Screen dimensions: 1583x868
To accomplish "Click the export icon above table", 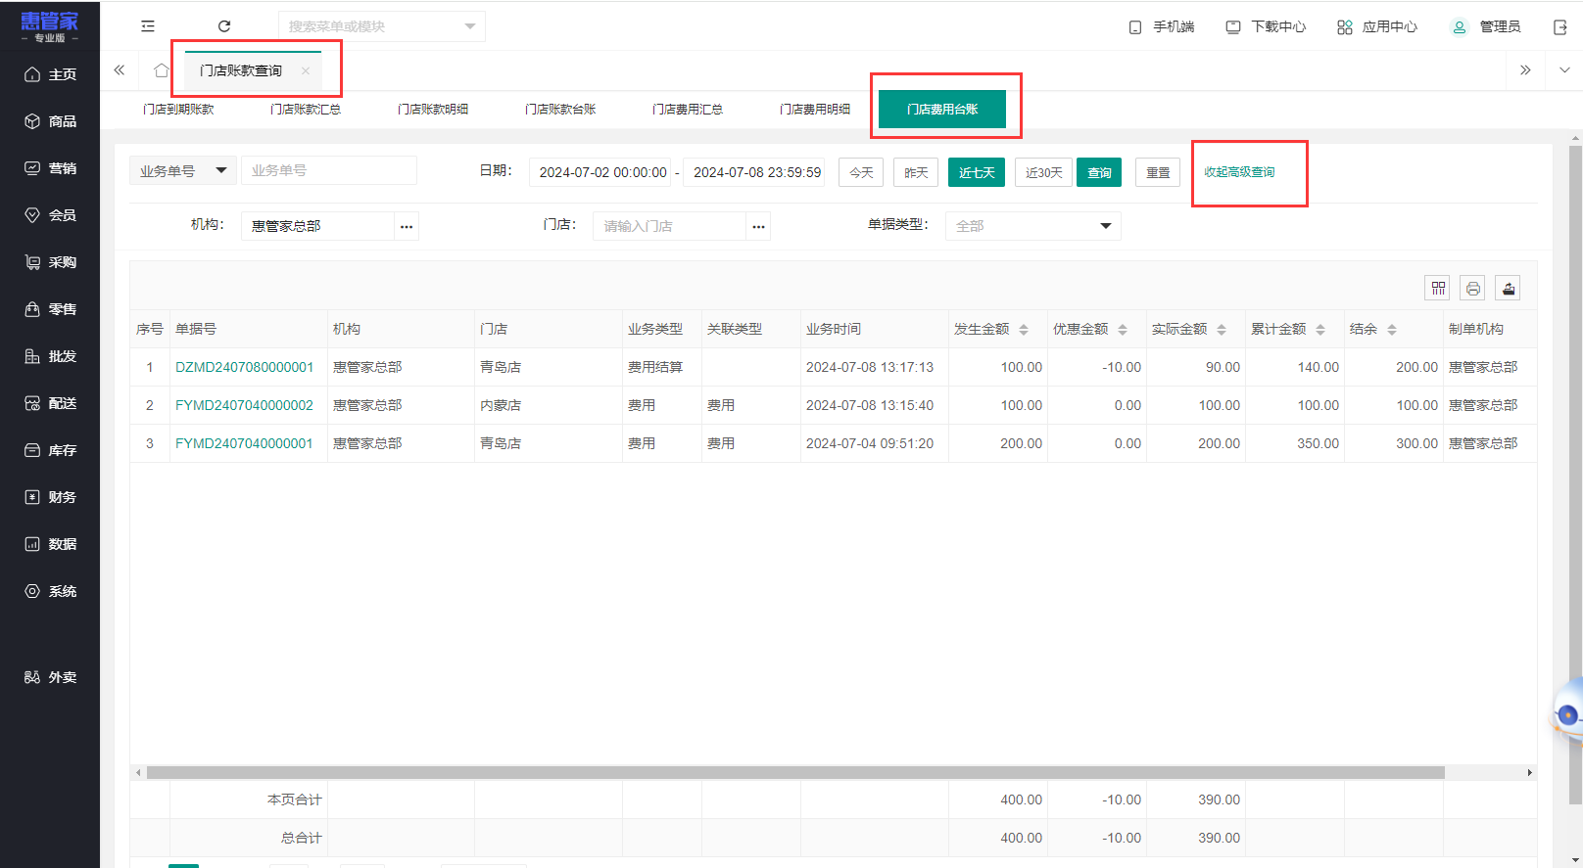I will [1508, 288].
